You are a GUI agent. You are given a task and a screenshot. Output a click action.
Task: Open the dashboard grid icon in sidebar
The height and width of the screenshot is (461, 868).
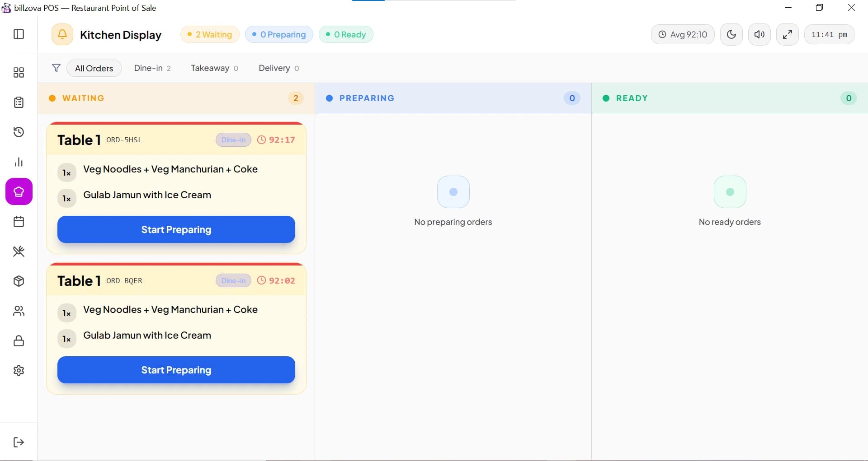[19, 73]
